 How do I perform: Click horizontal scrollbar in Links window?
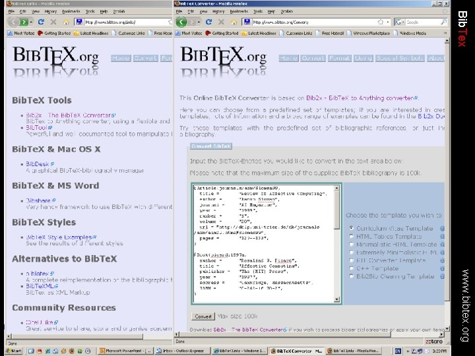pos(76,336)
